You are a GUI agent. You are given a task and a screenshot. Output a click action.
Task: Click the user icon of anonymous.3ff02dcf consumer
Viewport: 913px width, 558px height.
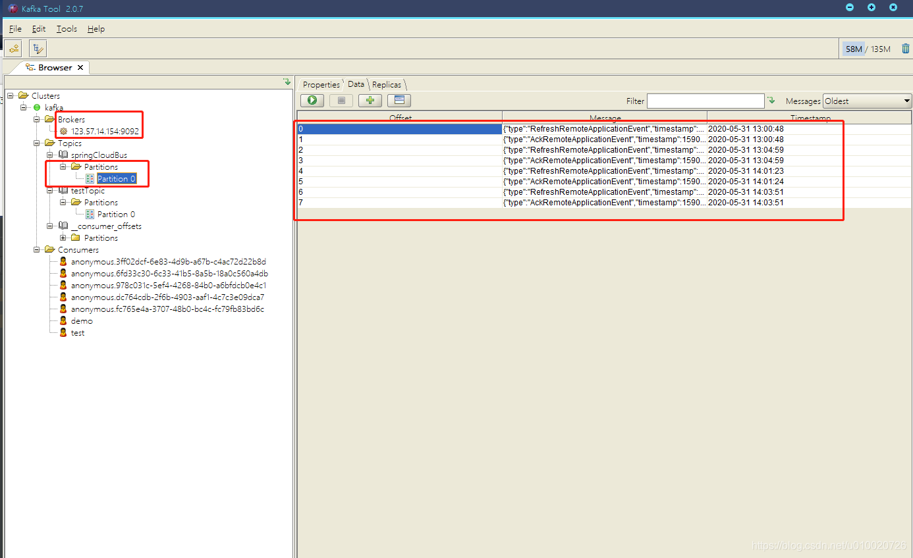pyautogui.click(x=63, y=261)
